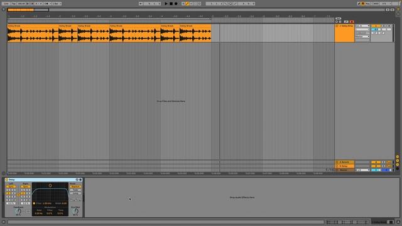402x226 pixels.
Task: Click the tempo value field
Action: click(21, 4)
